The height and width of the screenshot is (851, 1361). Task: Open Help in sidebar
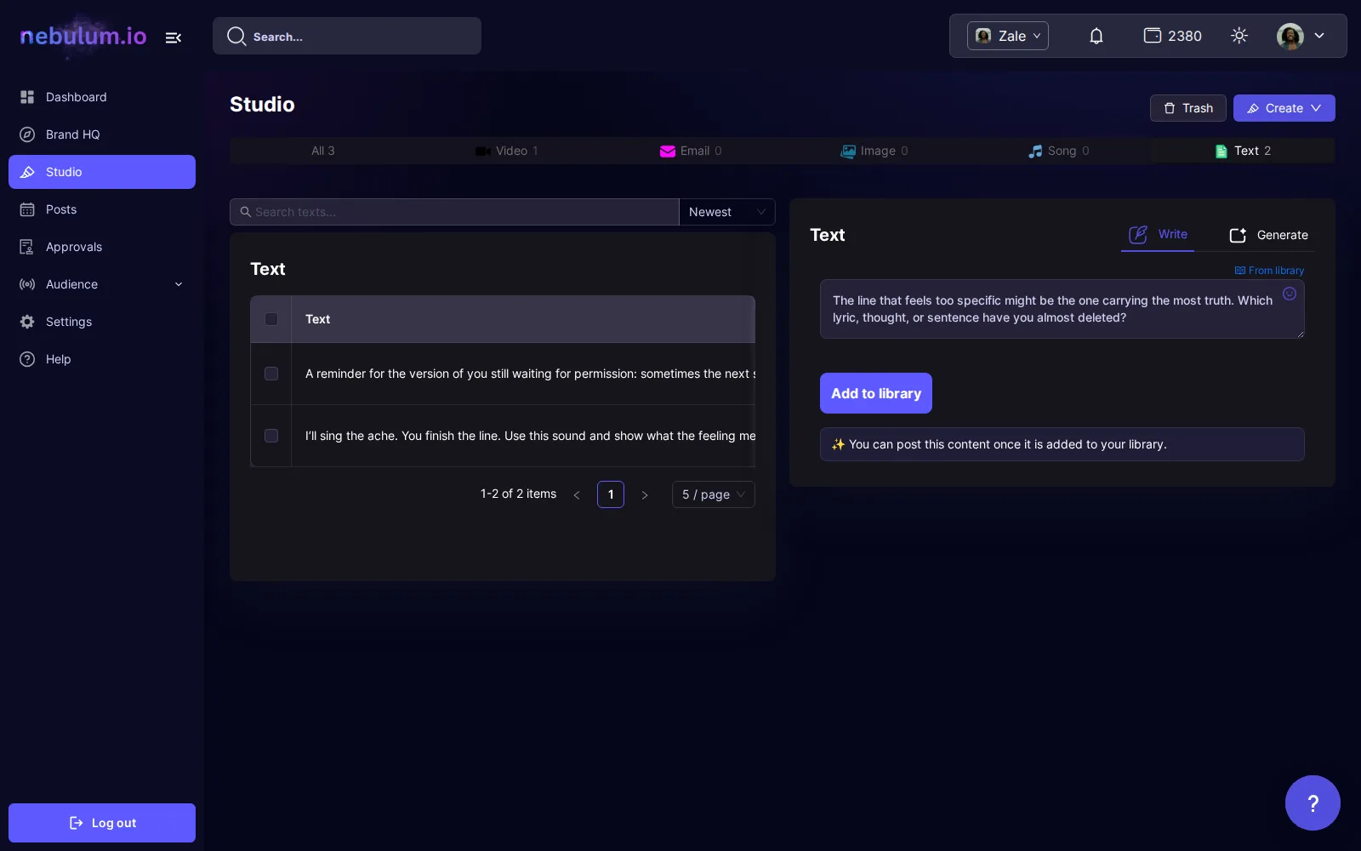(x=102, y=359)
